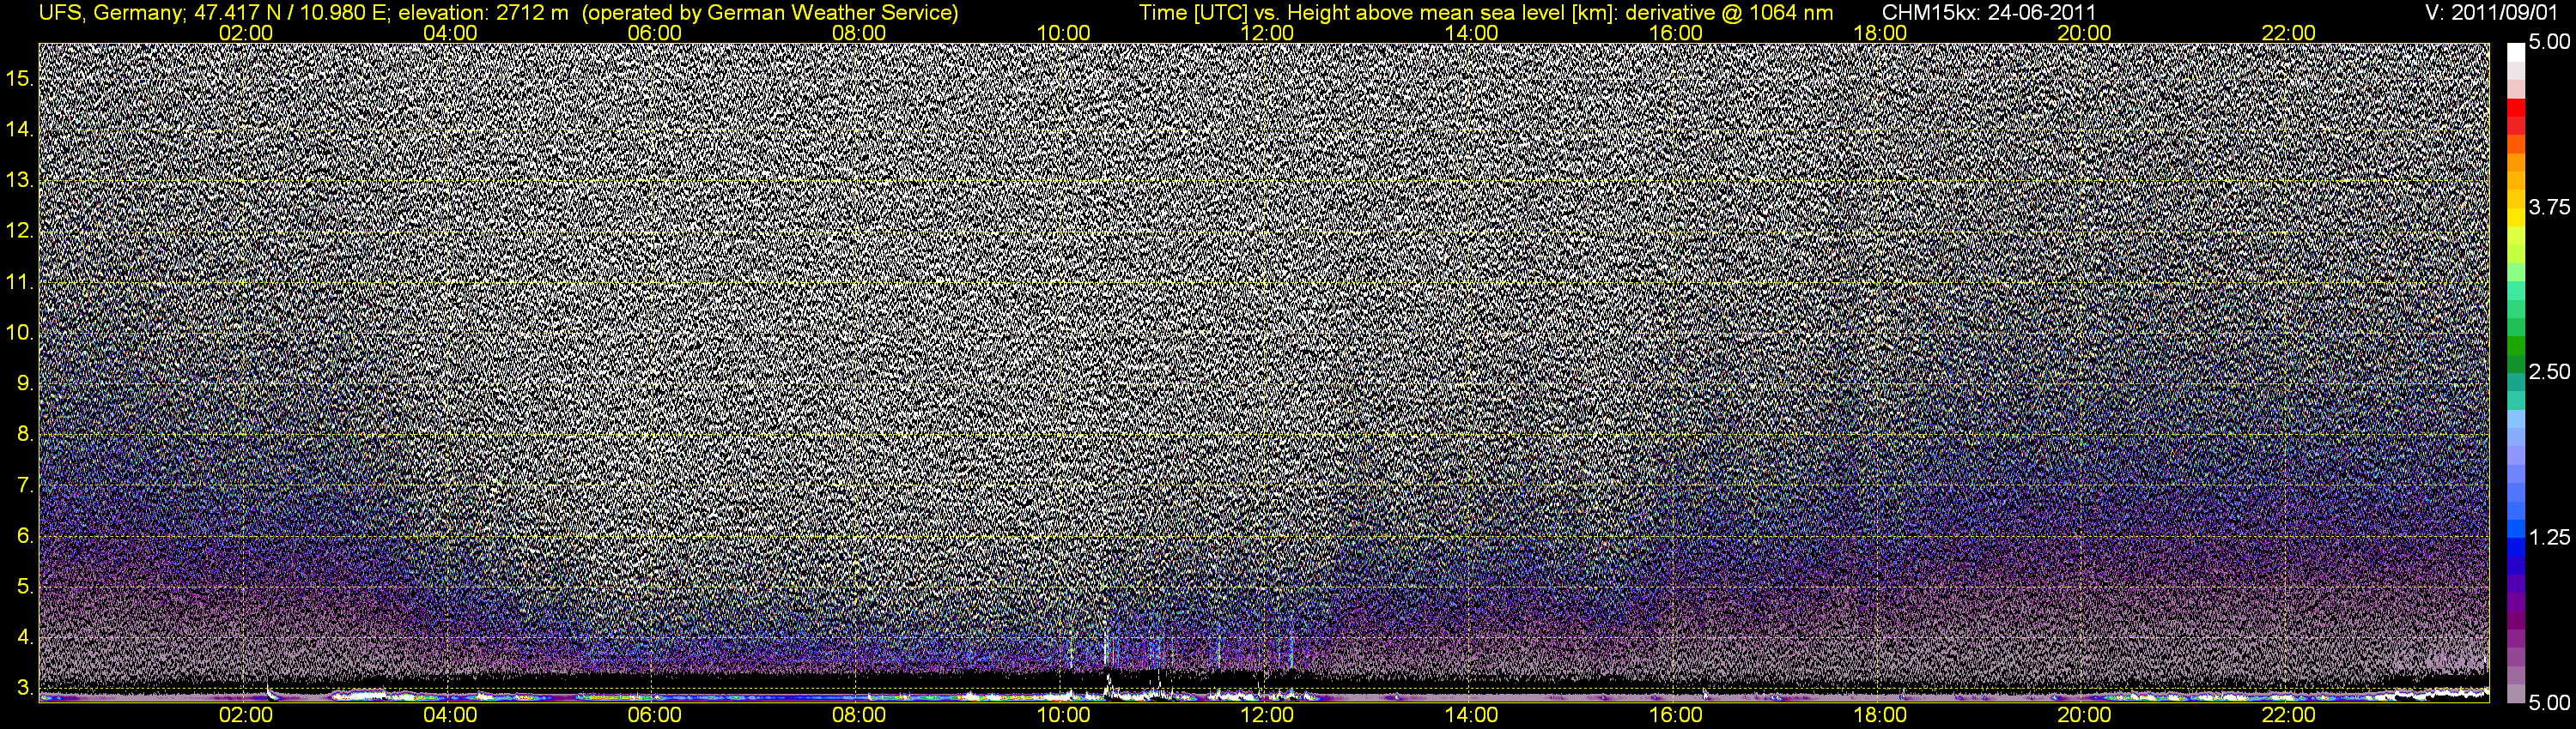Click the '16:00' tick on top time axis
Screen dimensions: 2576x729
point(1676,33)
